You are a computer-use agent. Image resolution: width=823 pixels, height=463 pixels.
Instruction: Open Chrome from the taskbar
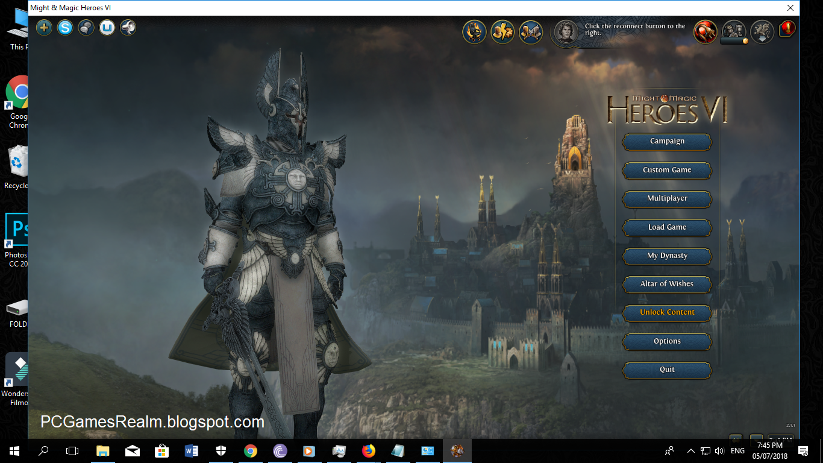click(251, 450)
